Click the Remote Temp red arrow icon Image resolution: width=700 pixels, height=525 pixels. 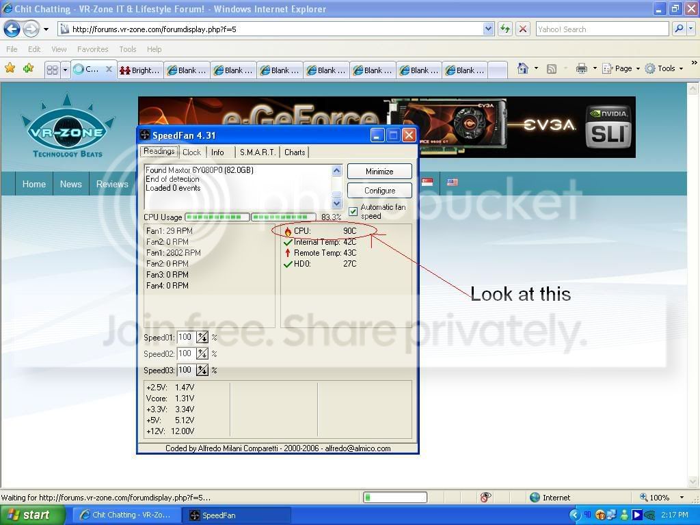pyautogui.click(x=288, y=253)
